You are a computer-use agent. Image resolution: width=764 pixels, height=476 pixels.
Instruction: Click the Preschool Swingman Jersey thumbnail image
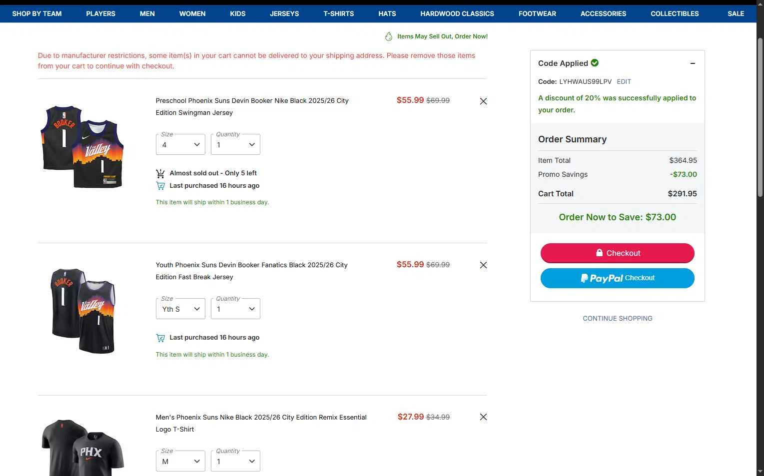(x=82, y=146)
